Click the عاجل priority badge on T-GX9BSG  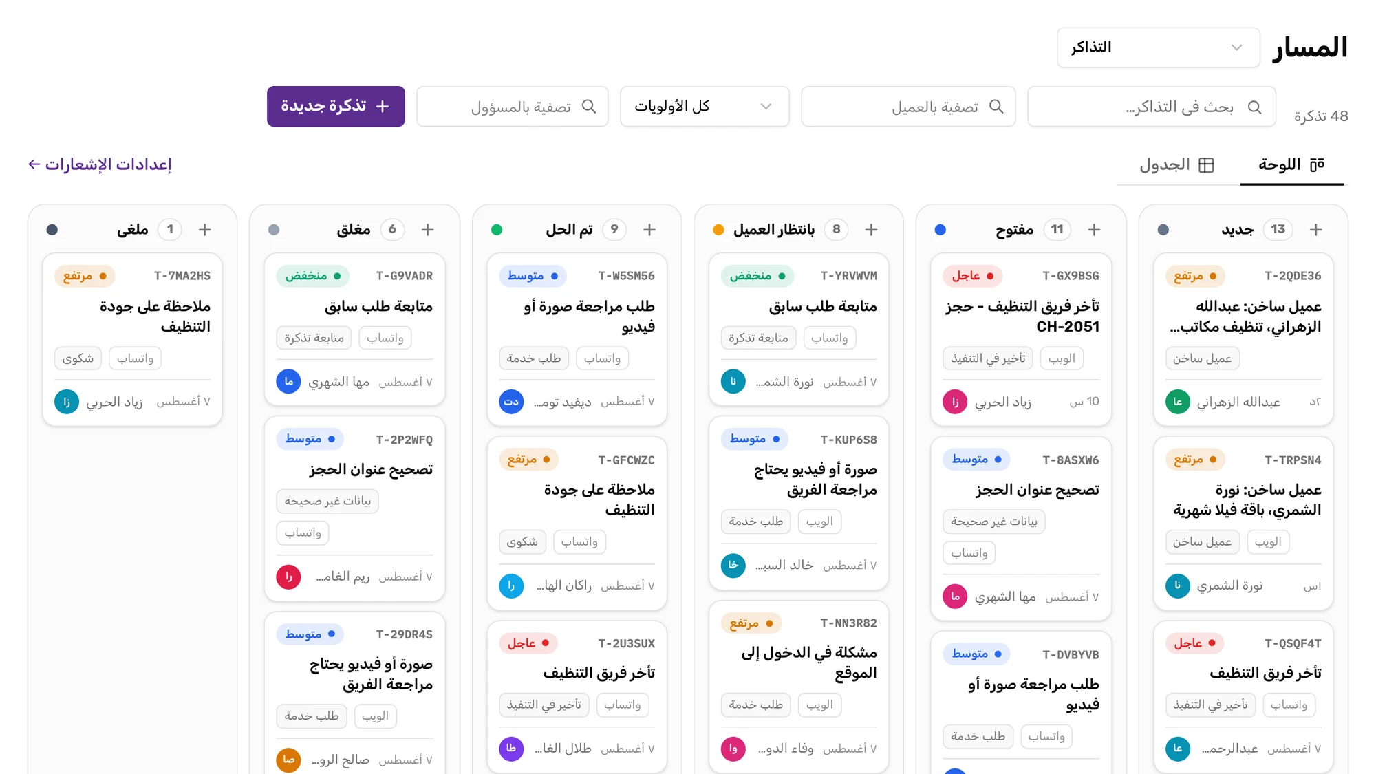point(973,276)
